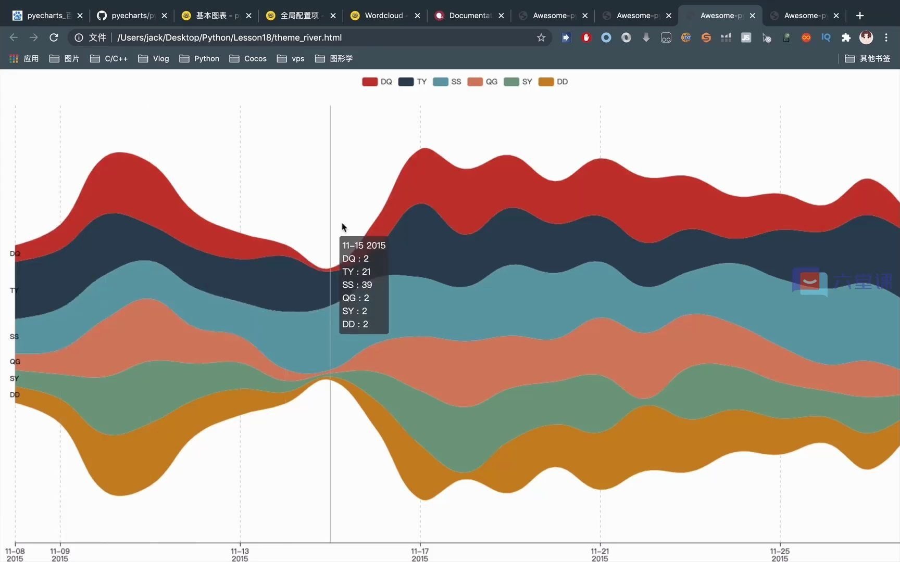This screenshot has height=562, width=900.
Task: View site information for the file URL
Action: tap(79, 37)
